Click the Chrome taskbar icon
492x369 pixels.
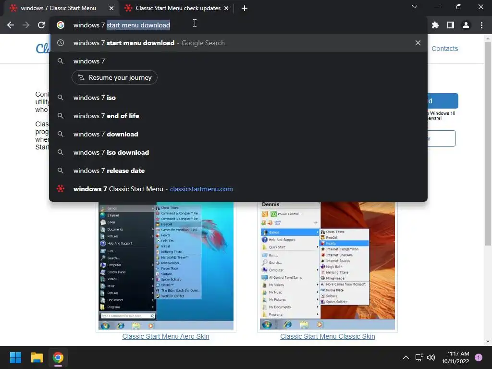[x=58, y=357]
